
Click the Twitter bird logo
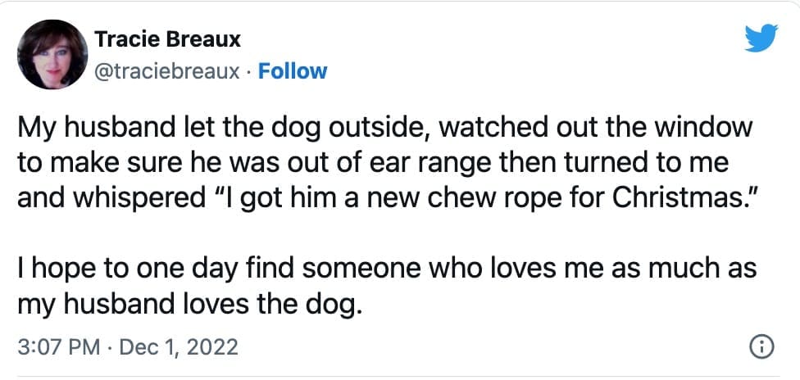pos(761,37)
